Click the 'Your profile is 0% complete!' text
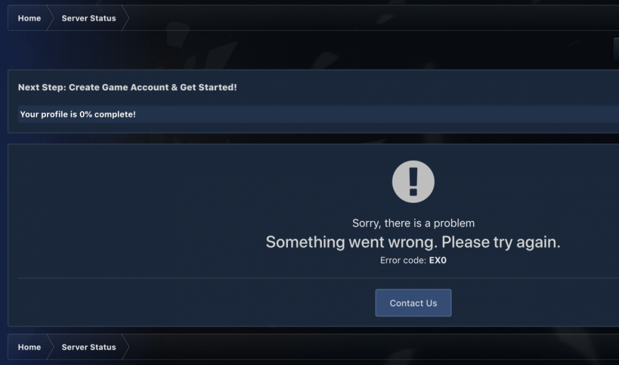The height and width of the screenshot is (365, 619). point(78,114)
